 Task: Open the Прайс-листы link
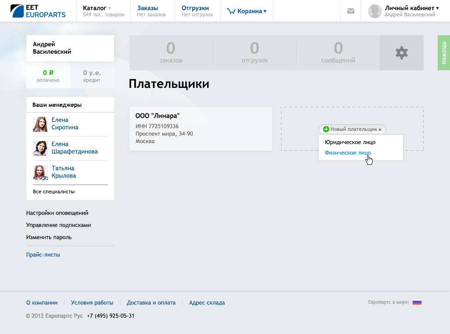[x=43, y=254]
